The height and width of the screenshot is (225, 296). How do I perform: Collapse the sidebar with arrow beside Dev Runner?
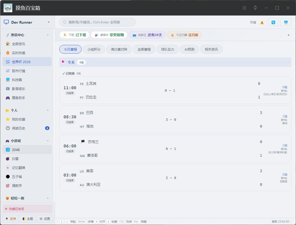tap(49, 22)
